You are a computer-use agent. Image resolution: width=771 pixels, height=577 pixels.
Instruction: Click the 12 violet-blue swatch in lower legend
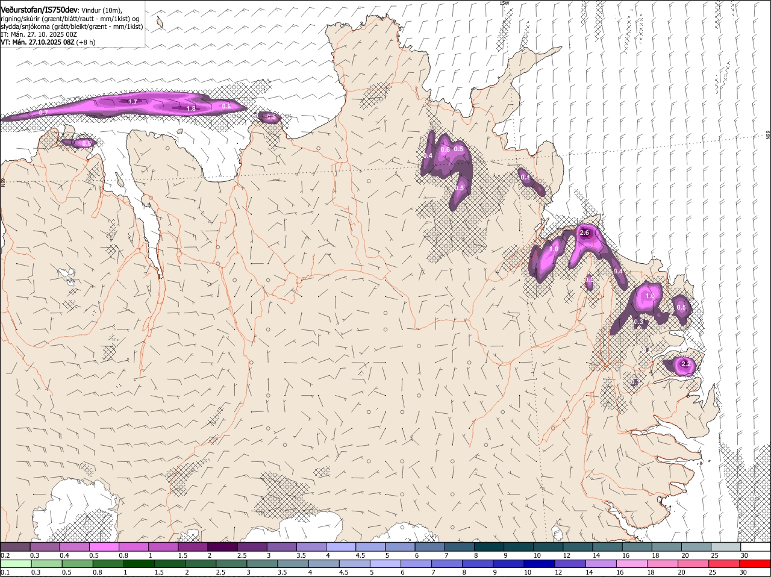click(x=570, y=564)
